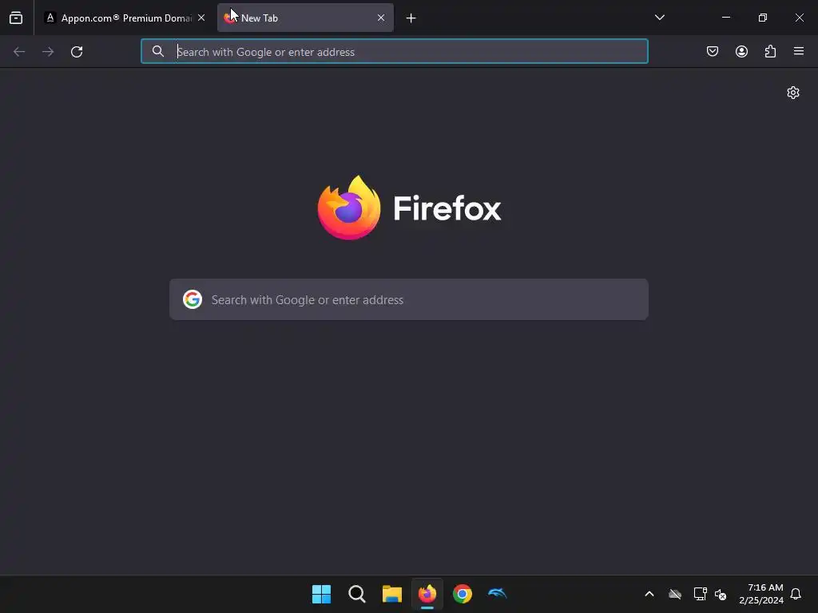This screenshot has width=818, height=613.
Task: Go forward one page
Action: pos(48,52)
